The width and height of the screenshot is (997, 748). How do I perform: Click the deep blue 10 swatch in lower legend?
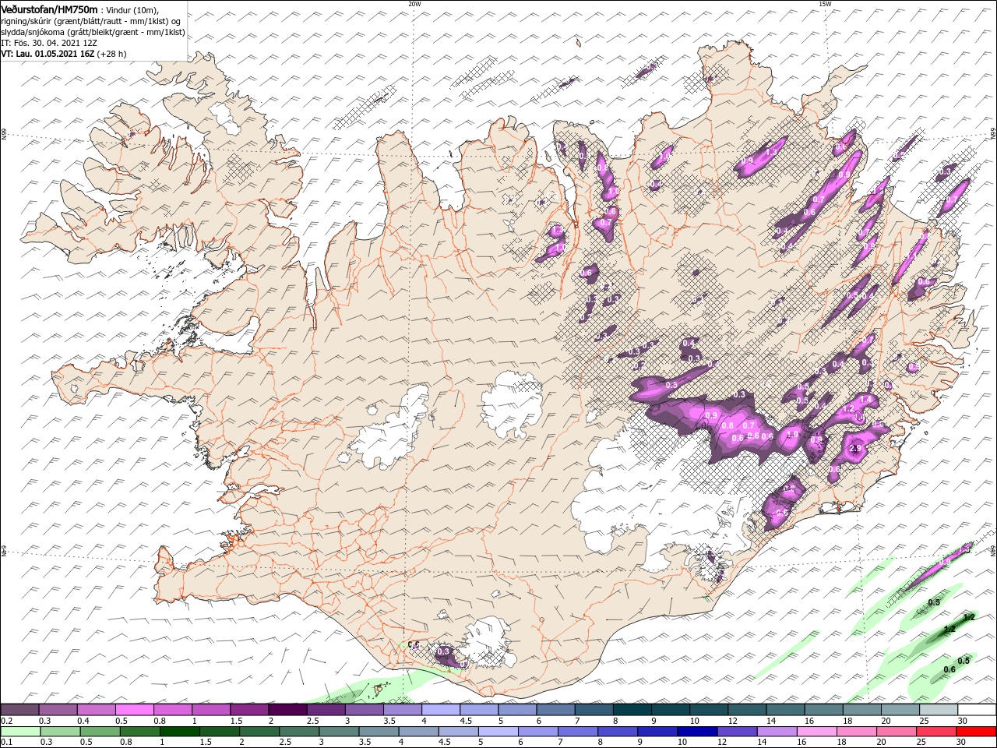click(x=697, y=732)
